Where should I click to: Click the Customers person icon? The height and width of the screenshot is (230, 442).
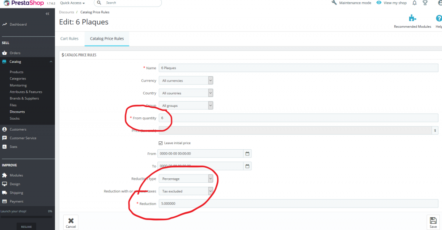click(x=4, y=129)
